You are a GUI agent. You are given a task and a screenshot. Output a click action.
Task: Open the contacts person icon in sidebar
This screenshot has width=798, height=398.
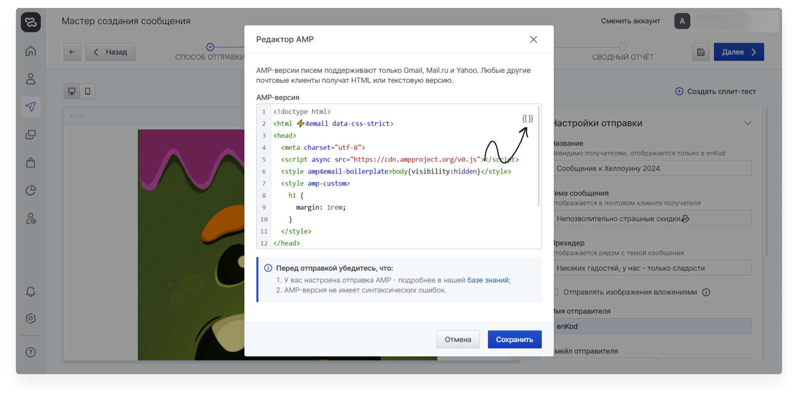click(x=31, y=79)
